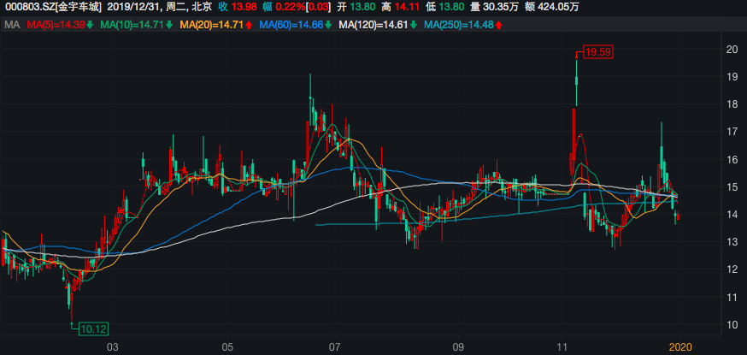Click the 03 month label on time axis
Image resolution: width=747 pixels, height=355 pixels.
[111, 346]
